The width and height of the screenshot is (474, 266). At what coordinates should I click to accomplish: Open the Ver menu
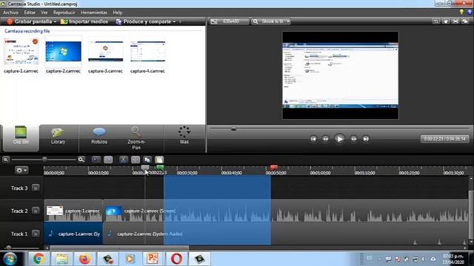[44, 13]
